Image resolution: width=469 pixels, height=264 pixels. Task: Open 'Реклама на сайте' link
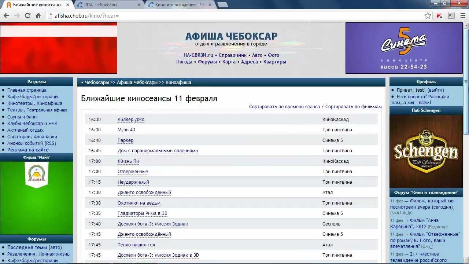[28, 150]
